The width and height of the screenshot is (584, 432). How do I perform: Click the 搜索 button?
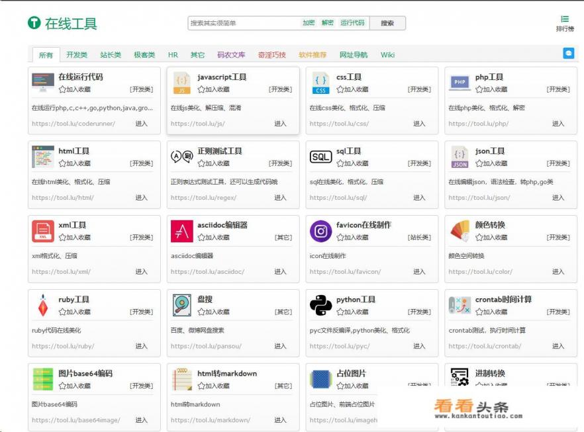click(x=387, y=23)
